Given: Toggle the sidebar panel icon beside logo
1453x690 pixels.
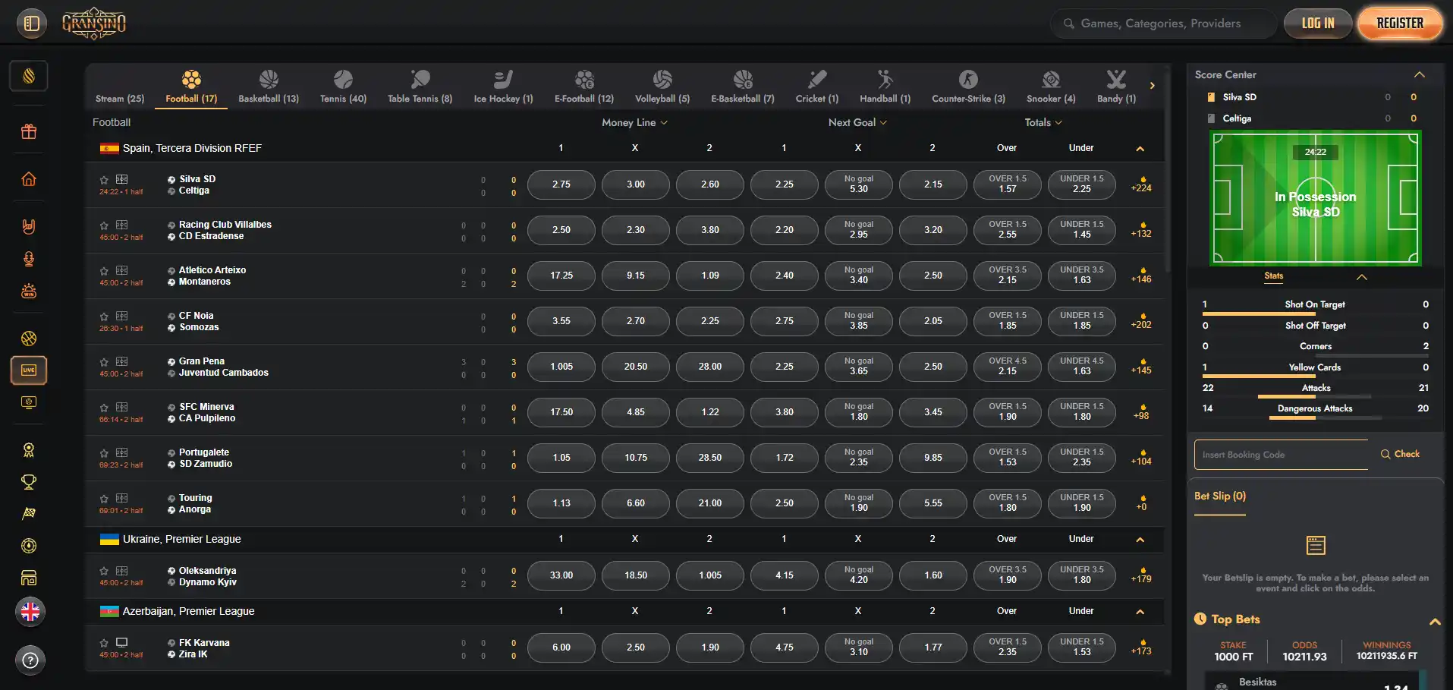Looking at the screenshot, I should [32, 24].
